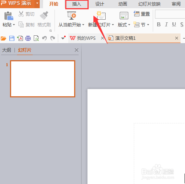Click the New Slide (新建幻灯片) icon
This screenshot has height=184, width=185.
[101, 15]
